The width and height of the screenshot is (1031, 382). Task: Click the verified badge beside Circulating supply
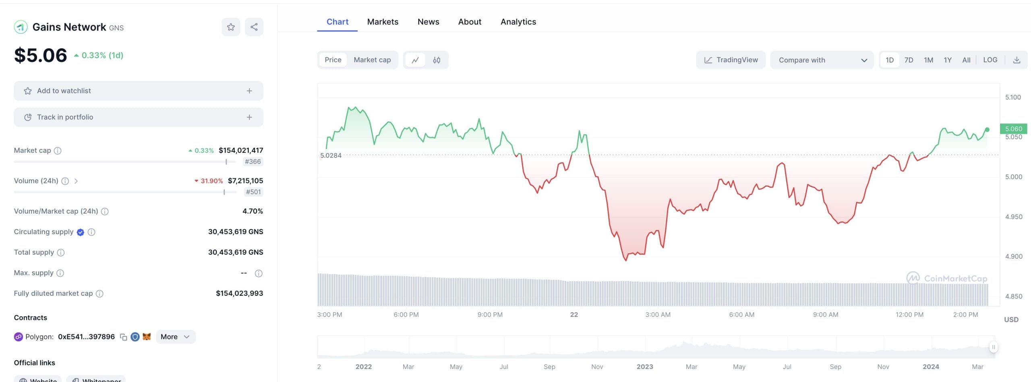(x=80, y=232)
